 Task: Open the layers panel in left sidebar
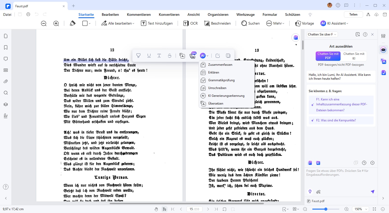pyautogui.click(x=6, y=104)
